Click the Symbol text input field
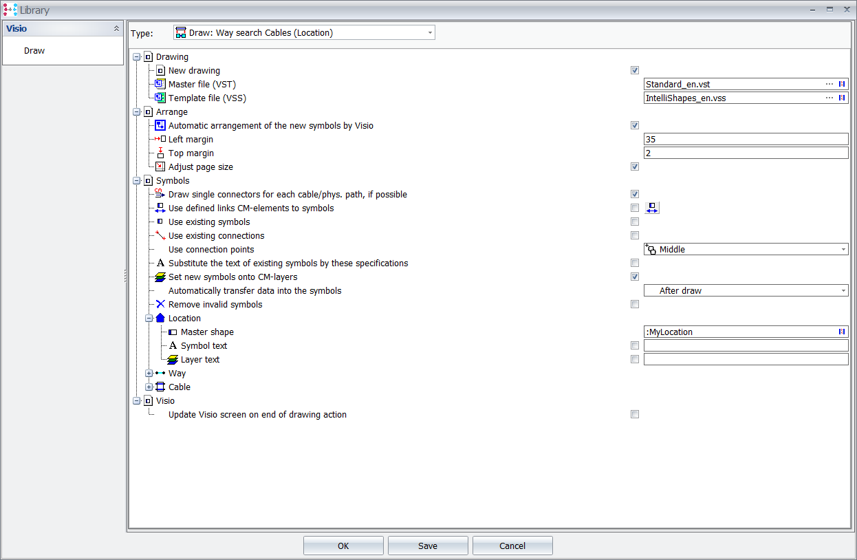This screenshot has height=560, width=857. [746, 345]
